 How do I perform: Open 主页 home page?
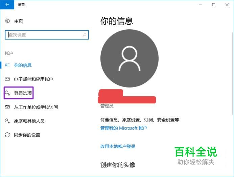click(x=18, y=21)
